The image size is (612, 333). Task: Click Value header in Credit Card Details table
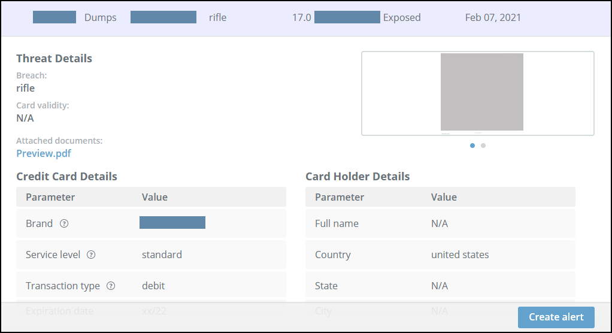(x=154, y=197)
